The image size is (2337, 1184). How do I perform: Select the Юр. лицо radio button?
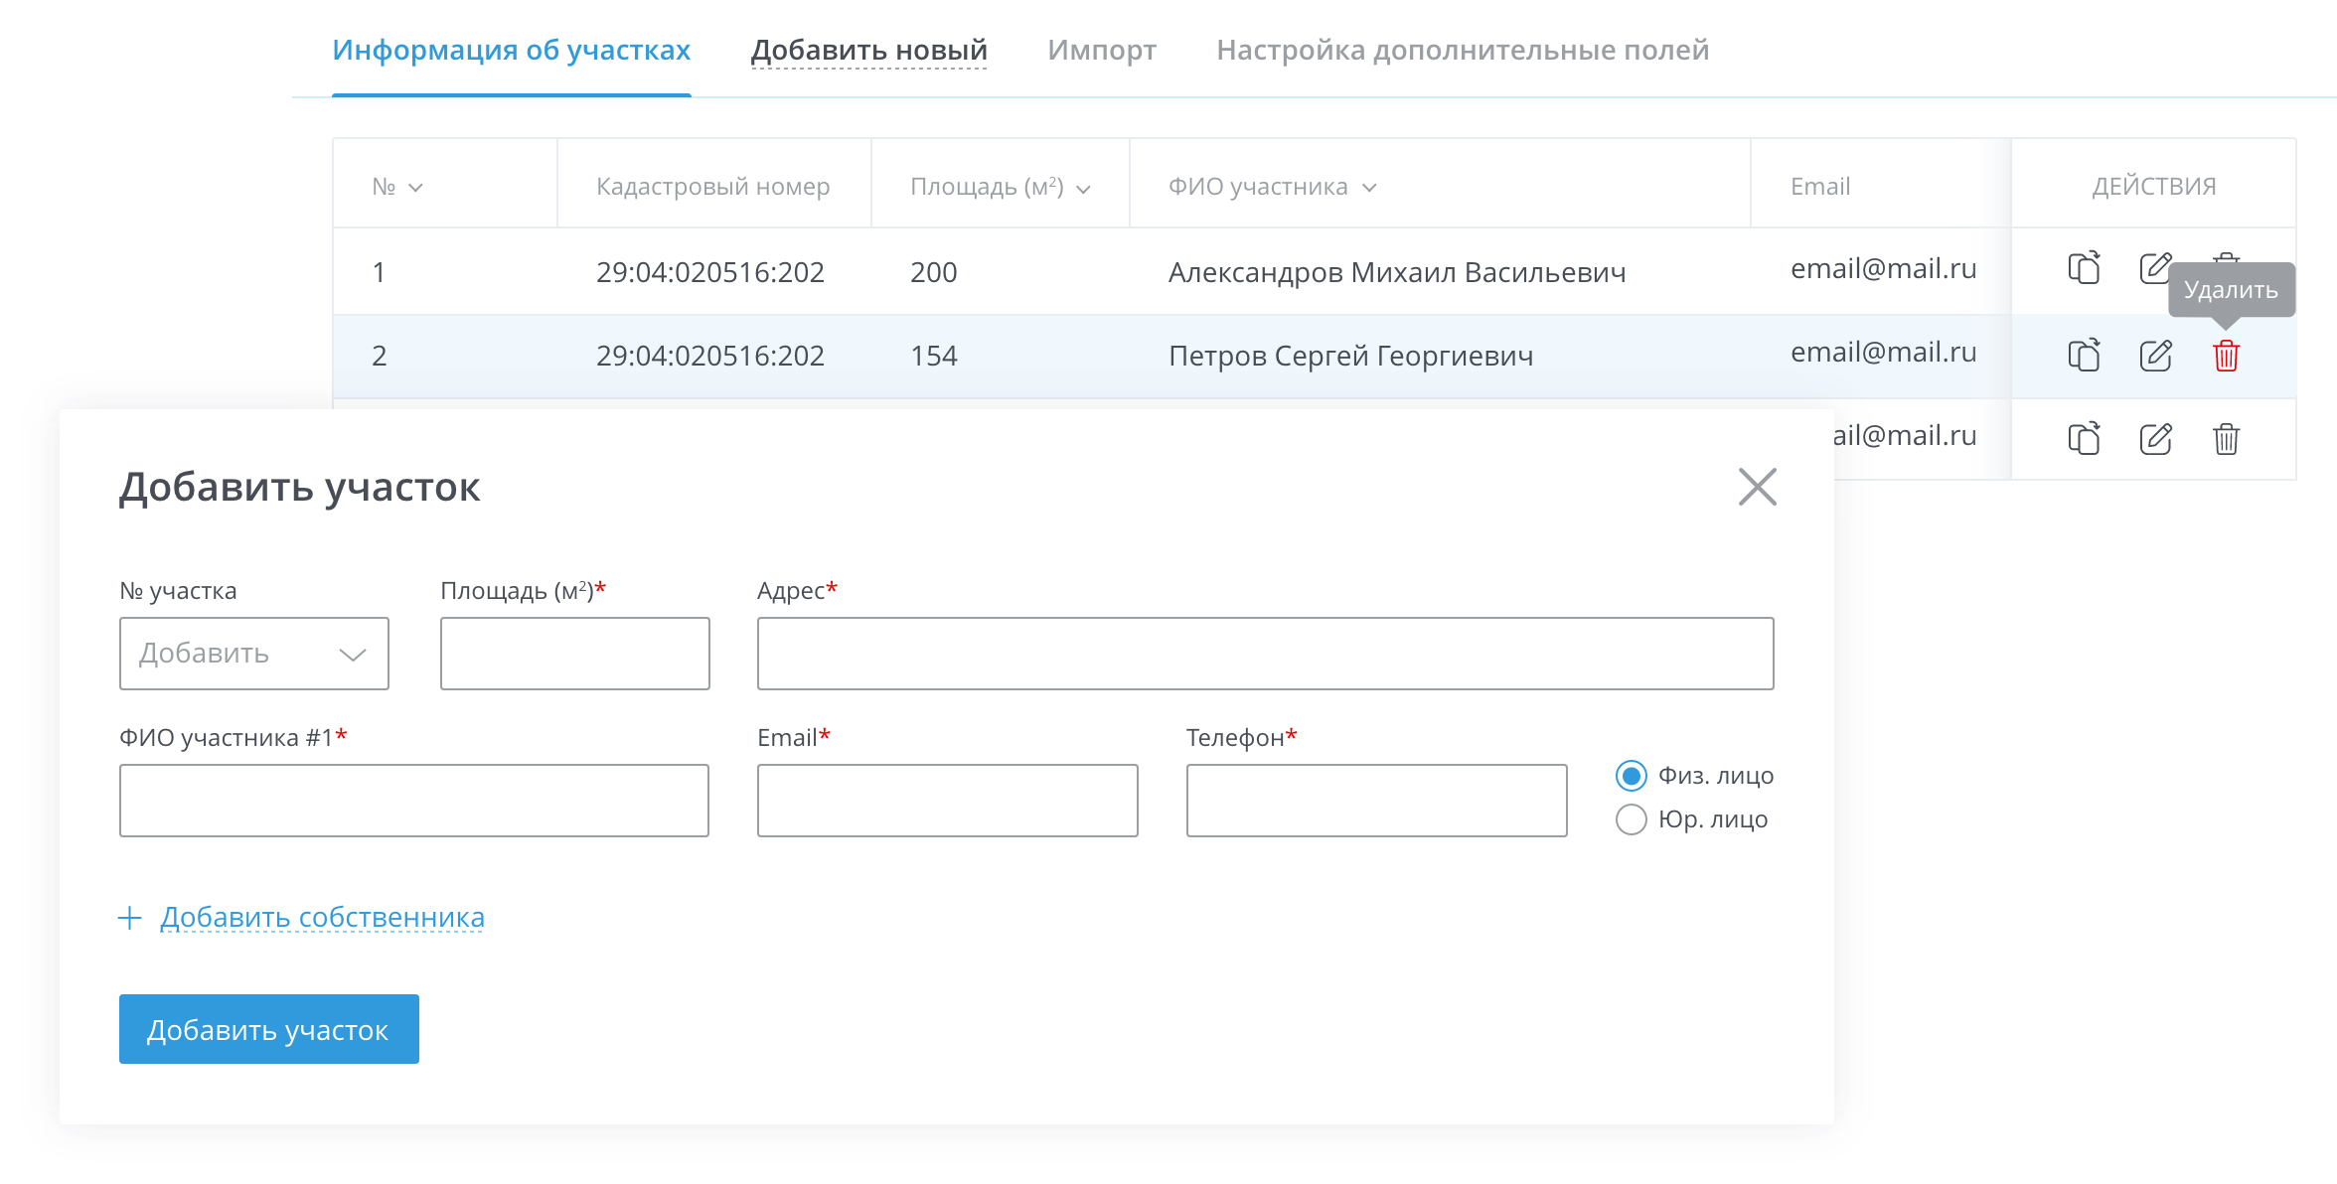coord(1631,819)
